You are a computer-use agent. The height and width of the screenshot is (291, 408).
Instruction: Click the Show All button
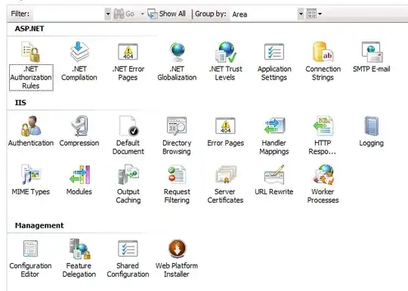pyautogui.click(x=167, y=14)
